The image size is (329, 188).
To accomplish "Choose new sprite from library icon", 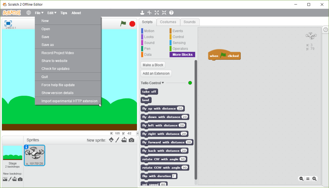I will (x=111, y=140).
